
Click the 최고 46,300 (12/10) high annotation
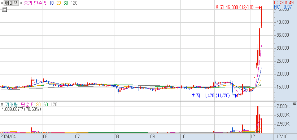pos(235,8)
